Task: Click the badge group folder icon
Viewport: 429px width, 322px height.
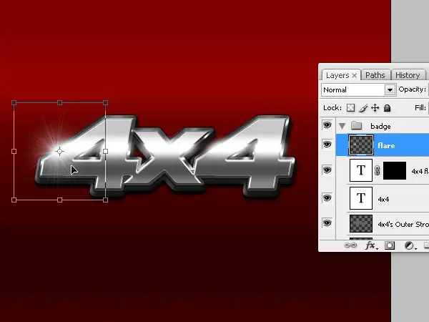Action: pyautogui.click(x=356, y=126)
